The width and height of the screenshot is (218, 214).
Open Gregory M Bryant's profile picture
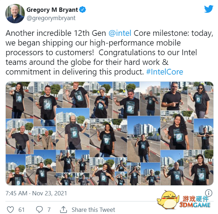click(15, 14)
